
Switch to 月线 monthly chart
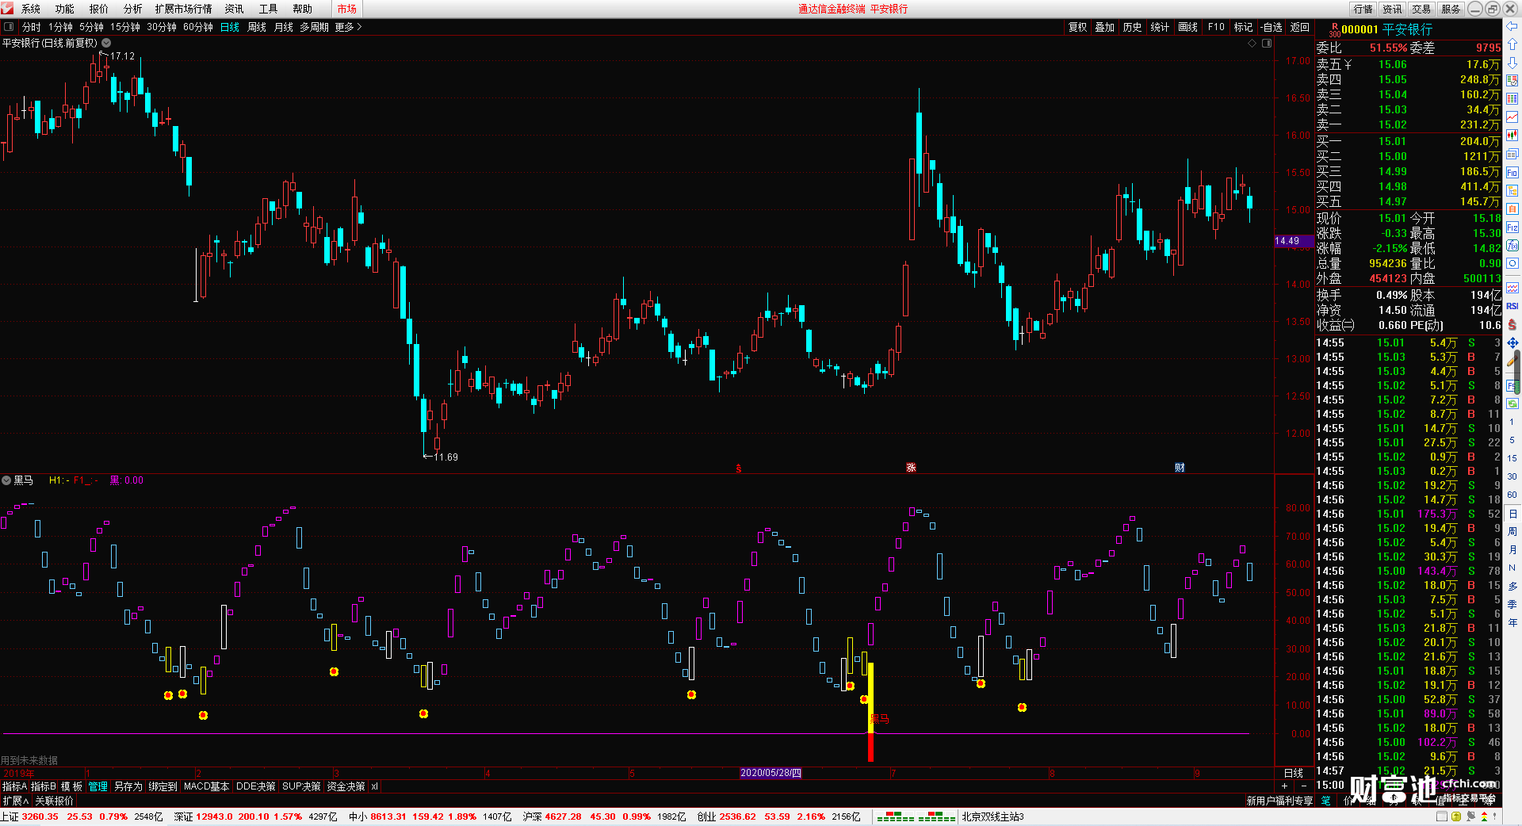tap(284, 27)
